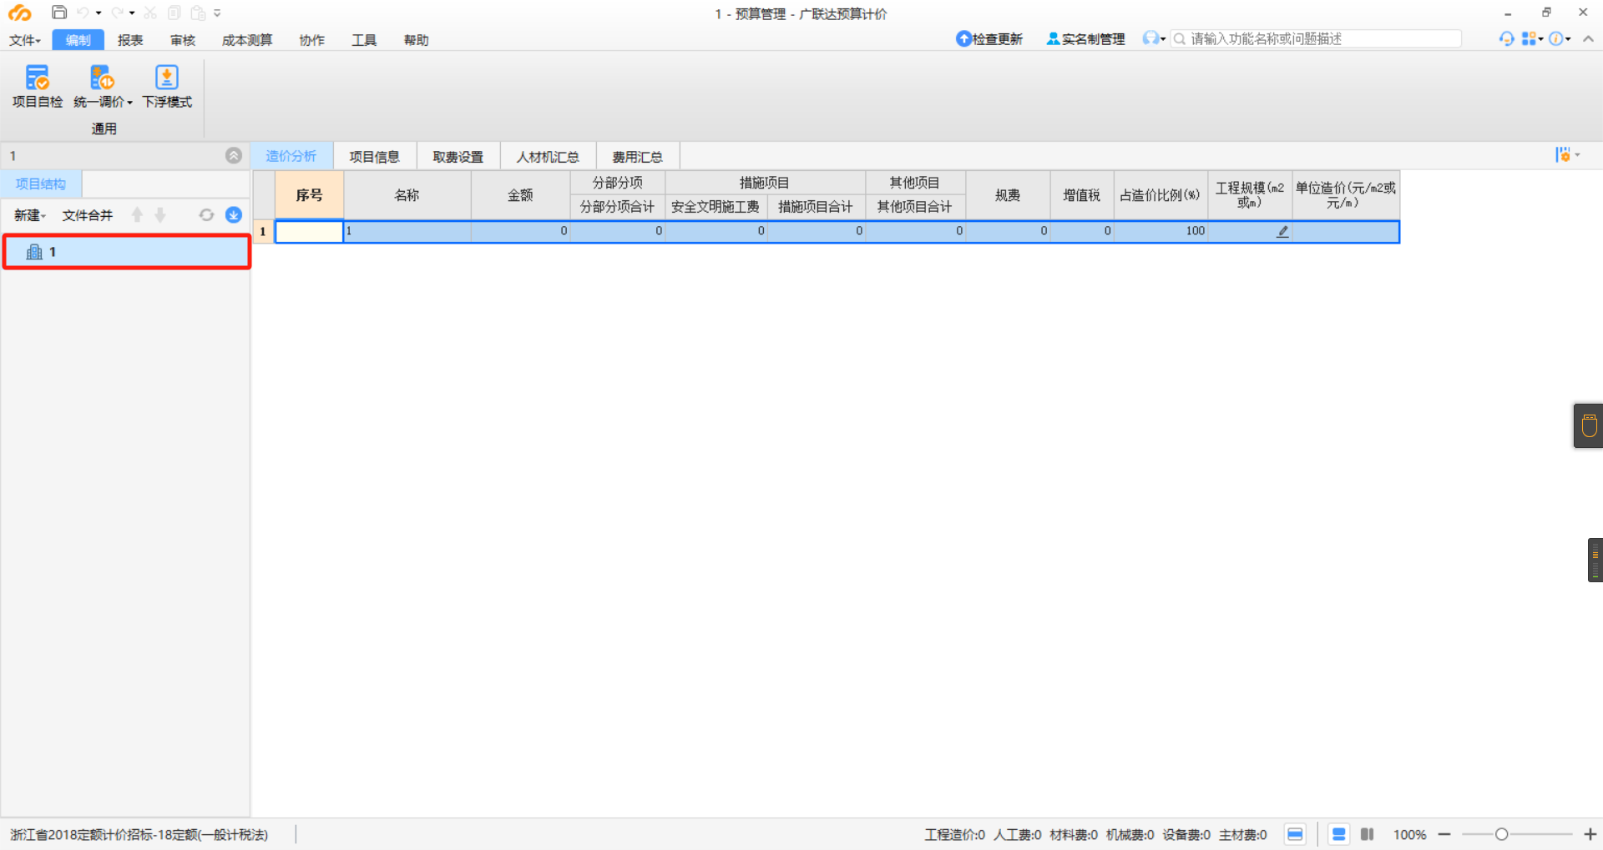
Task: Open the colorful apps grid icon
Action: (x=1530, y=38)
